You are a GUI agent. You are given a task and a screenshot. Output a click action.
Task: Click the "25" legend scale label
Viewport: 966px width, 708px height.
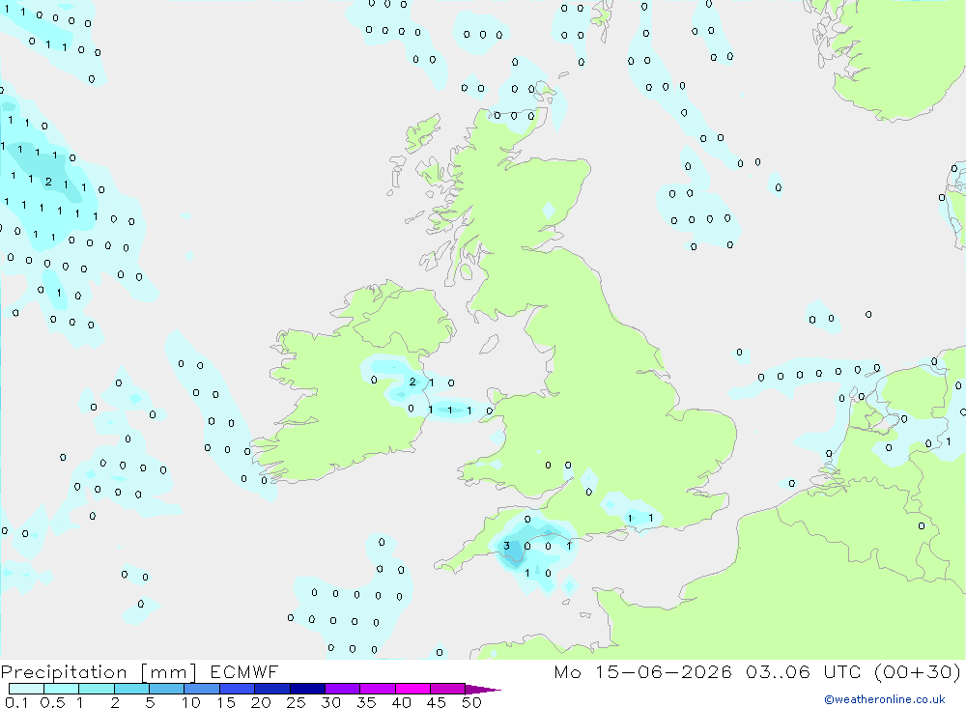(x=296, y=702)
